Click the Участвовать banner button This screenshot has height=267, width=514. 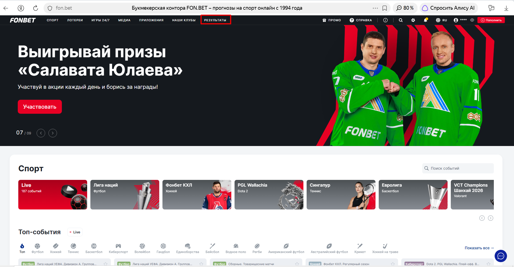coord(40,107)
